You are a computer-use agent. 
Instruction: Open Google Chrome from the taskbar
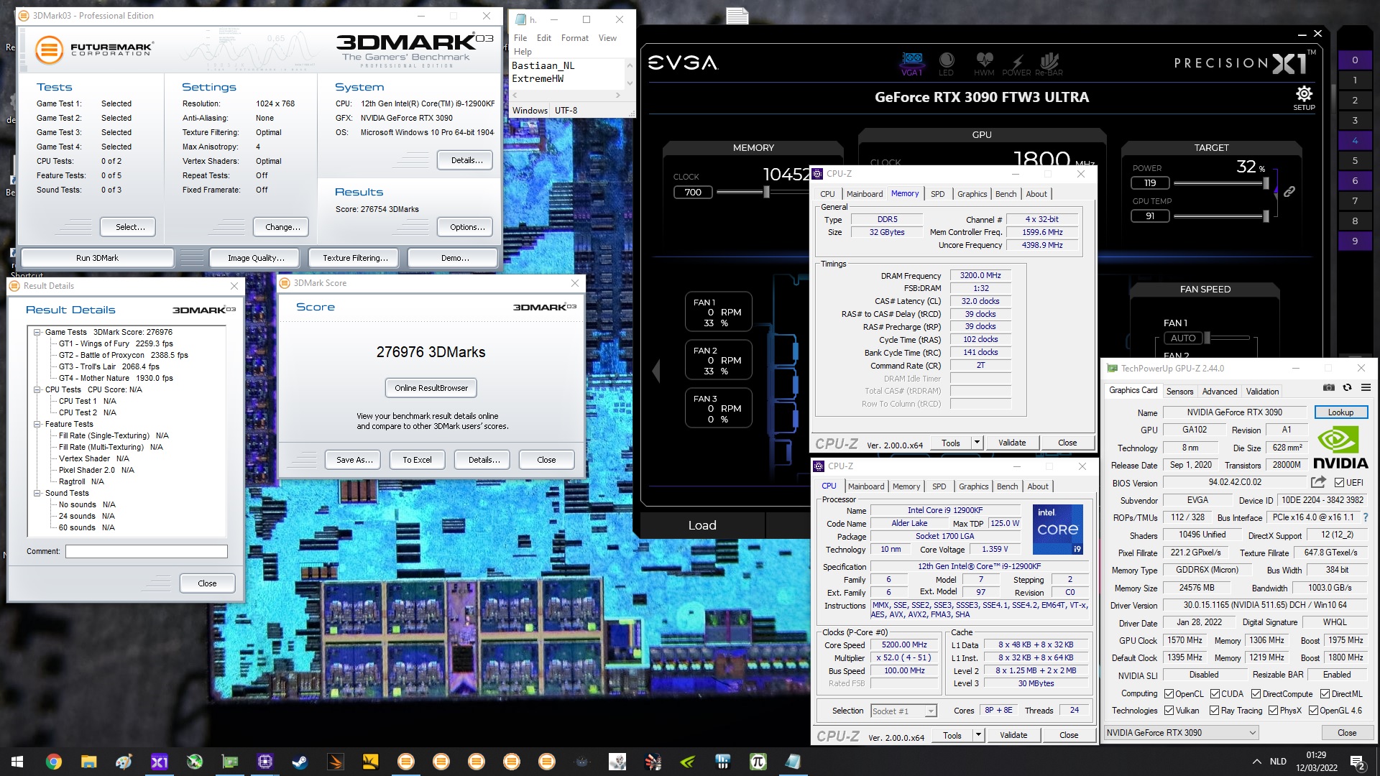click(53, 762)
